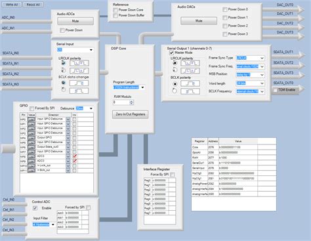Check Force By SPI in Interface Register
311x241 pixels.
pos(173,175)
